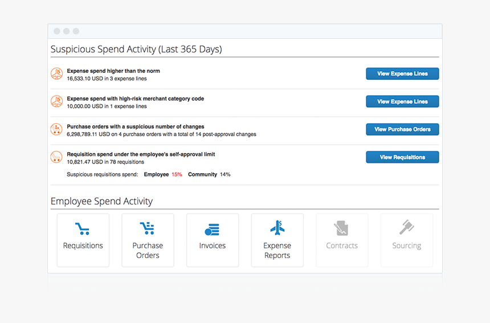Click icon beside high-risk merchant category code
This screenshot has width=490, height=323.
[x=56, y=102]
